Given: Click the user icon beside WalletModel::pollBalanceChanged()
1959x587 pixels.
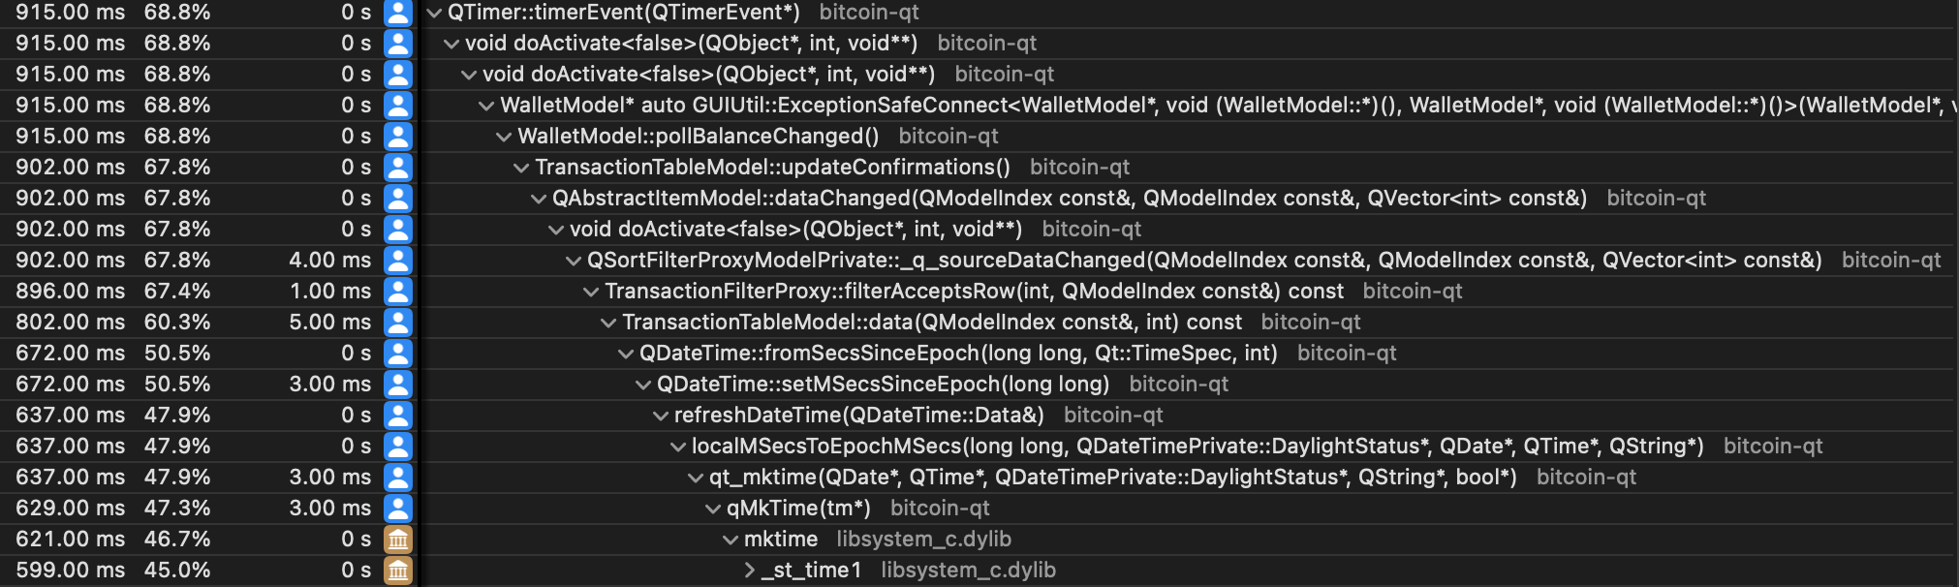Looking at the screenshot, I should point(398,137).
